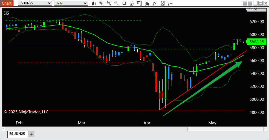The height and width of the screenshot is (140, 269).
Task: Click the 5600.00 price axis label
Action: [x=257, y=61]
